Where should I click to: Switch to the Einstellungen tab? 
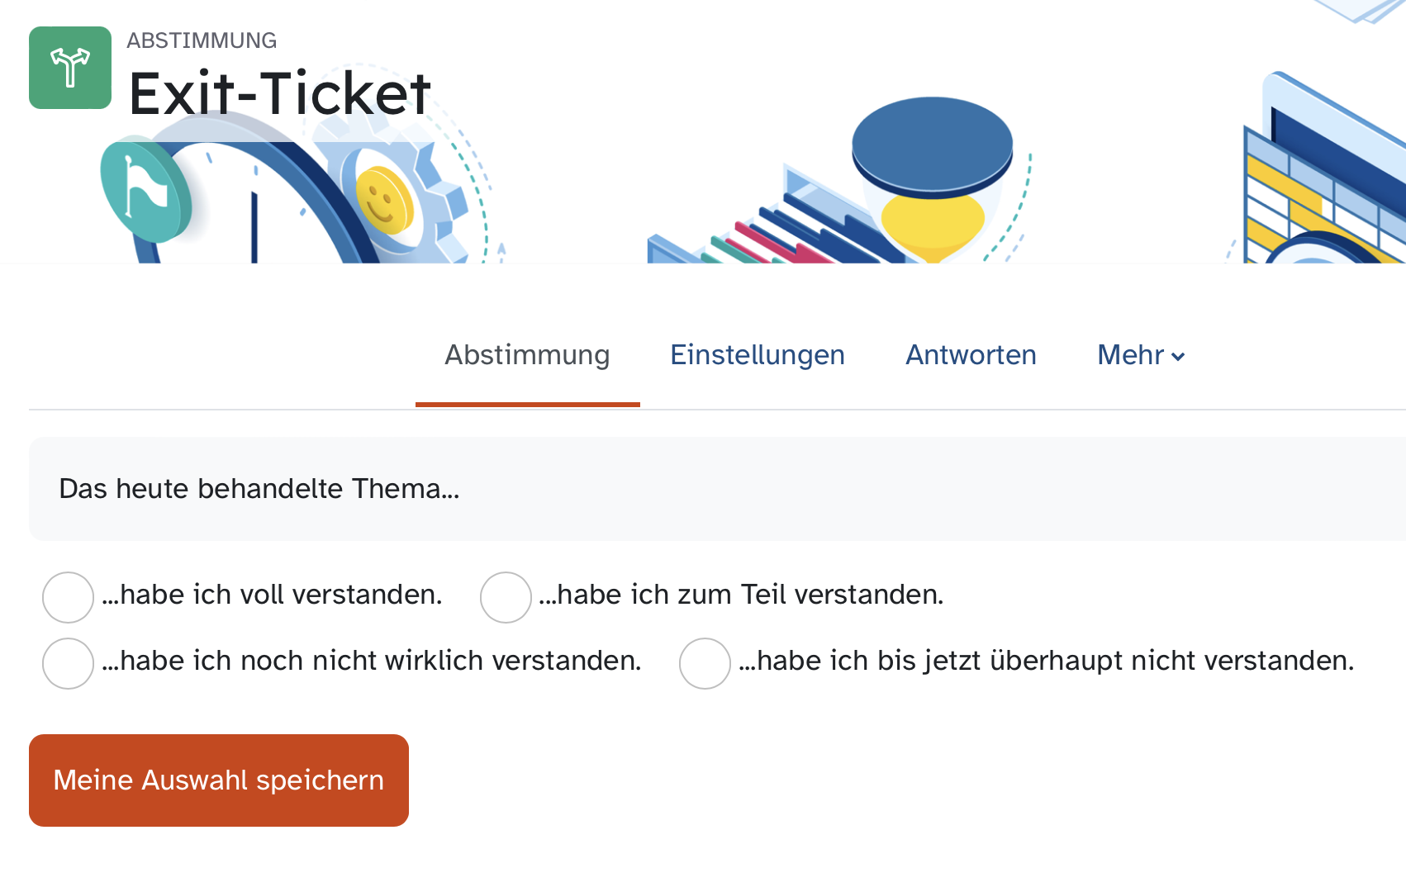757,355
